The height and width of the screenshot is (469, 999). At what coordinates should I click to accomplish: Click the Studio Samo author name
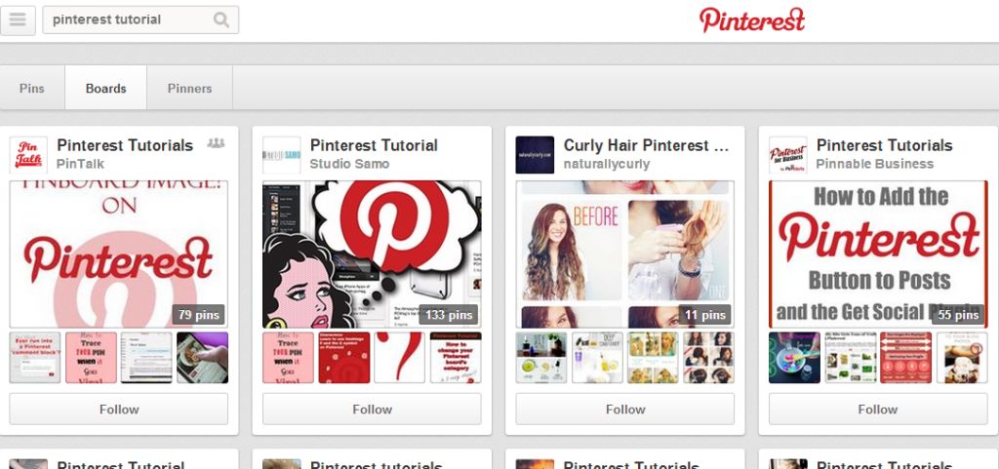pos(349,164)
